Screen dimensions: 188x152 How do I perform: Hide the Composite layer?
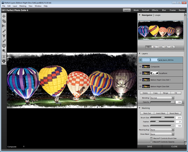click(x=140, y=66)
